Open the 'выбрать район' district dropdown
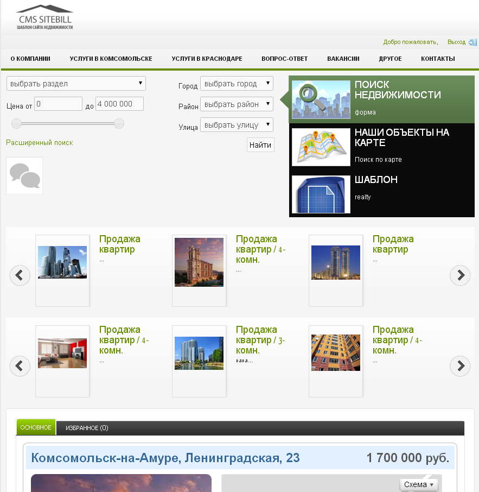479x492 pixels. [237, 104]
